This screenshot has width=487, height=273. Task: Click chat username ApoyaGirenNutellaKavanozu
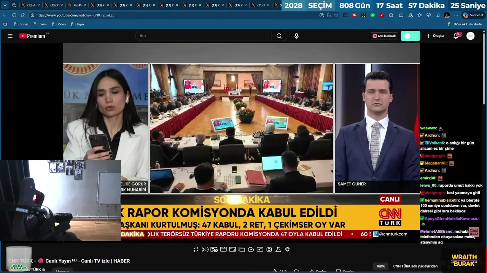[x=452, y=219]
